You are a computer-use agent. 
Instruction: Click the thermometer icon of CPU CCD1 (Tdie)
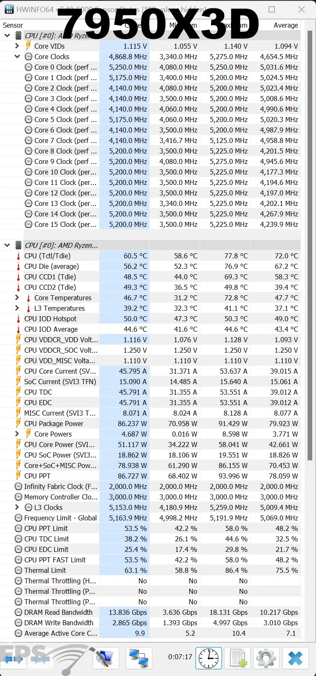18,277
